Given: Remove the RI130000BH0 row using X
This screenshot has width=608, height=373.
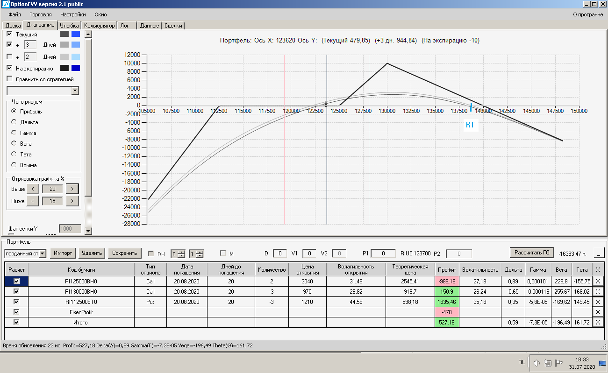Looking at the screenshot, I should 597,291.
